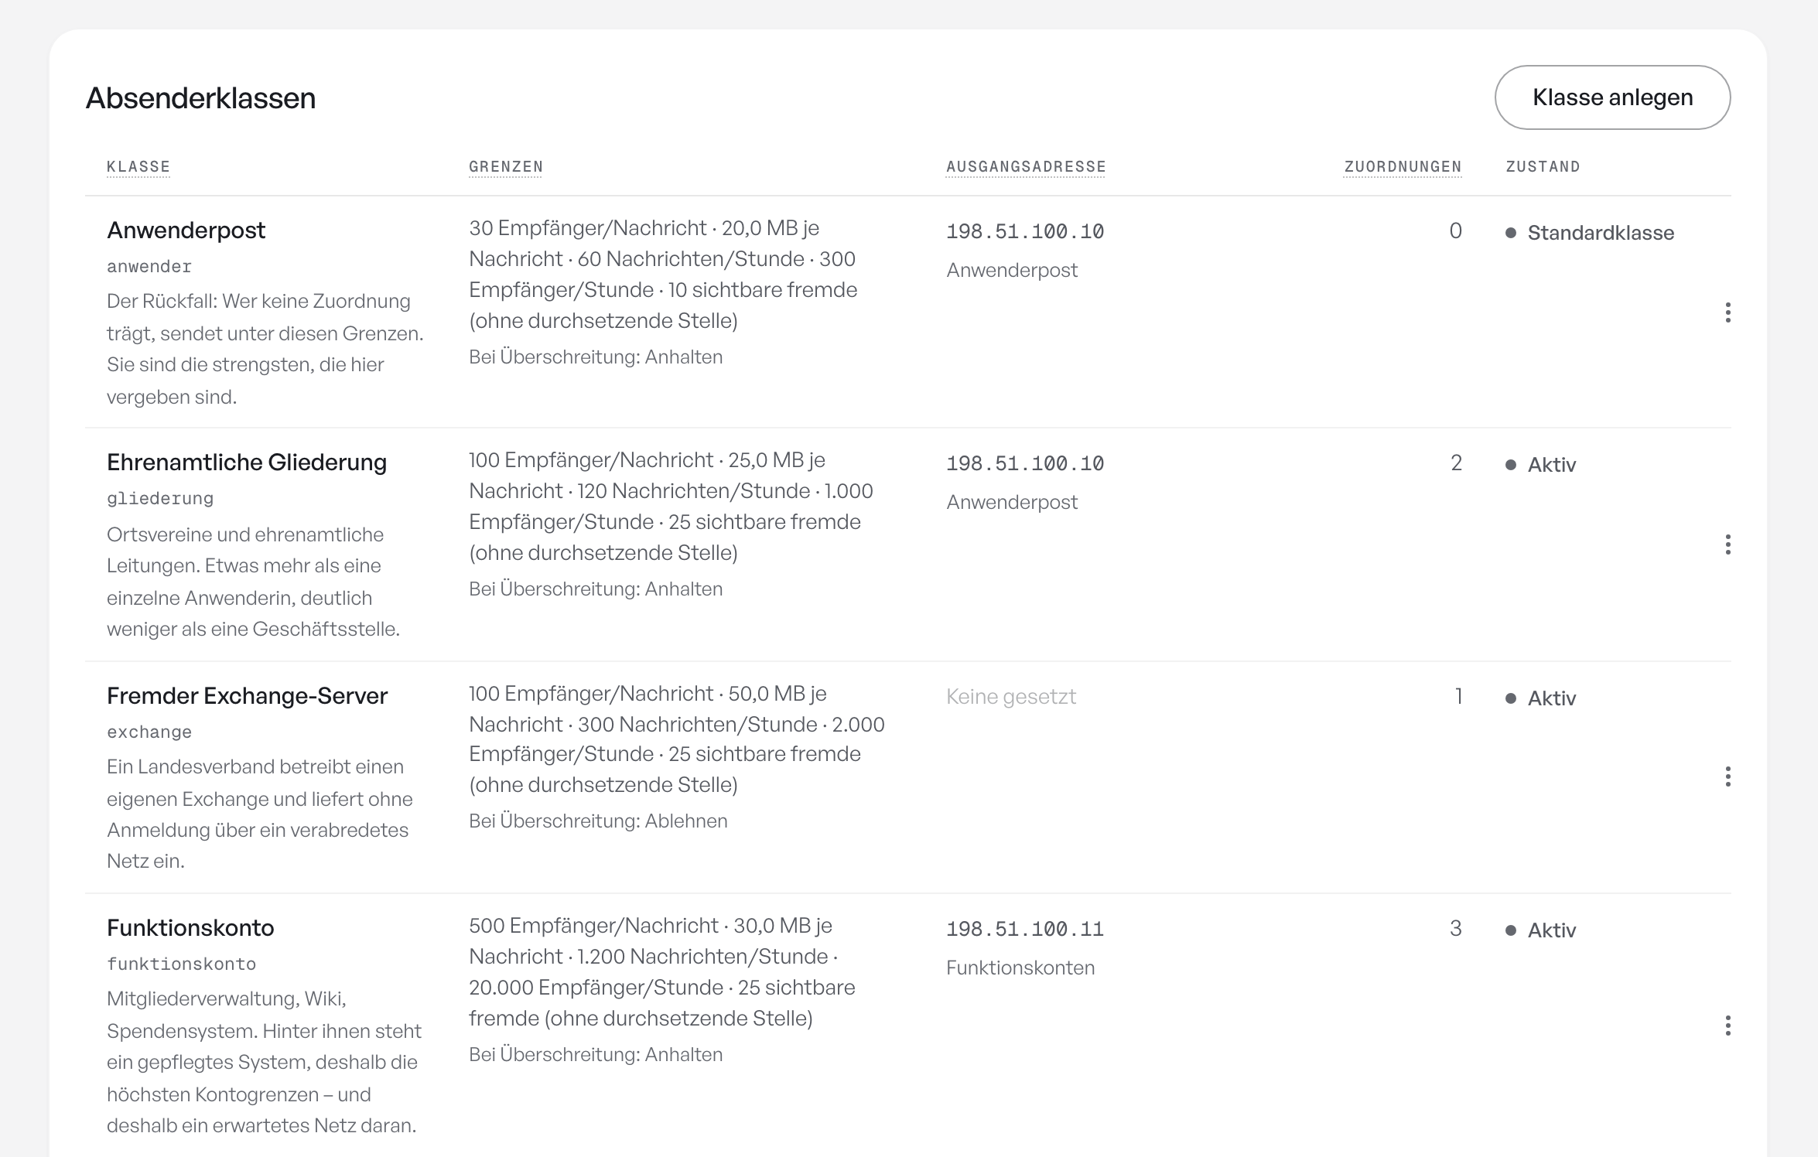
Task: Click the Klasse anlegen button
Action: (1612, 97)
